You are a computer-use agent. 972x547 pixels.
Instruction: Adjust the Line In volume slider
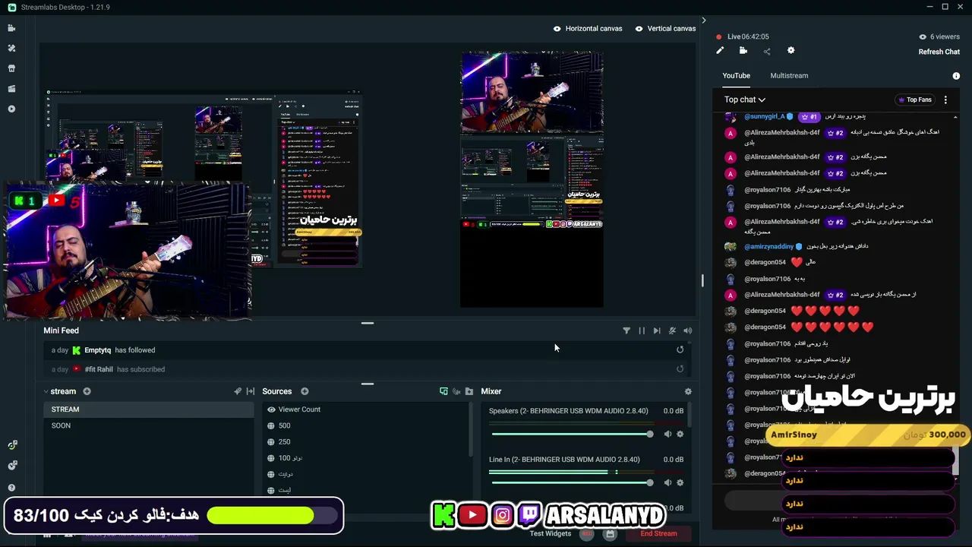[573, 482]
